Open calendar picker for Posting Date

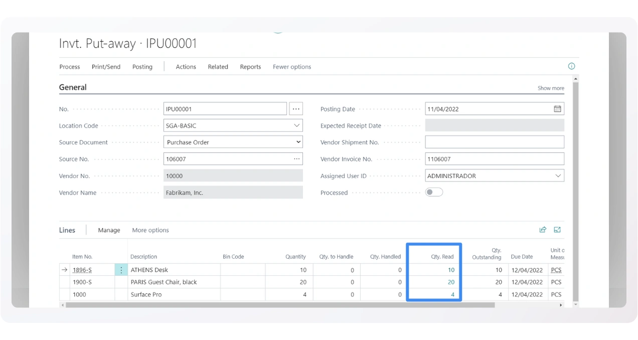click(x=557, y=109)
